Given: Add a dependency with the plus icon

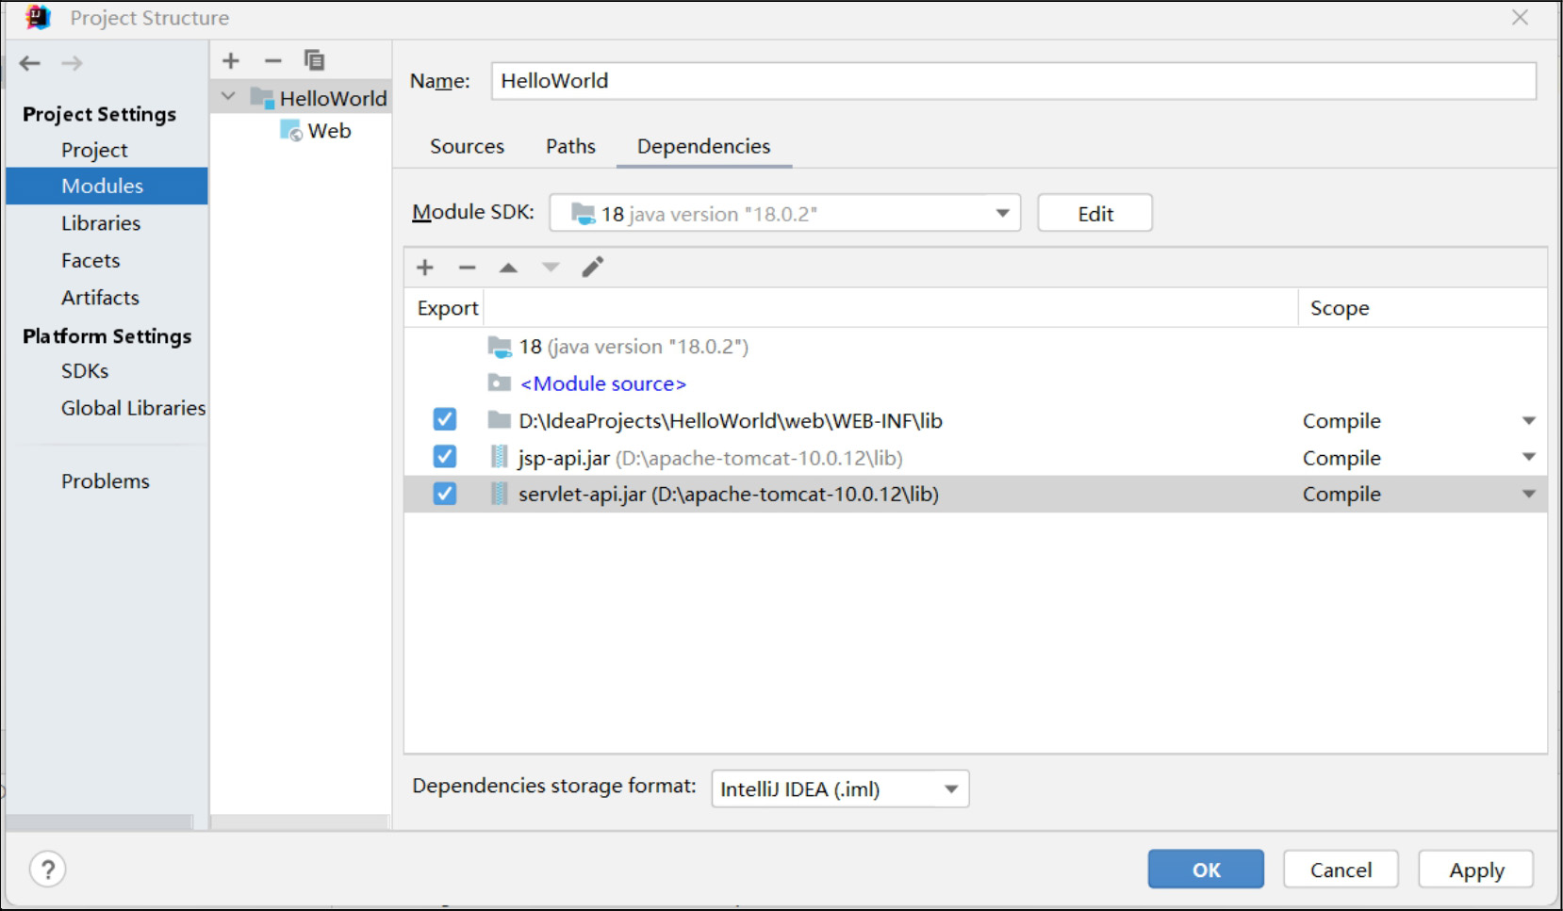Looking at the screenshot, I should click(425, 268).
